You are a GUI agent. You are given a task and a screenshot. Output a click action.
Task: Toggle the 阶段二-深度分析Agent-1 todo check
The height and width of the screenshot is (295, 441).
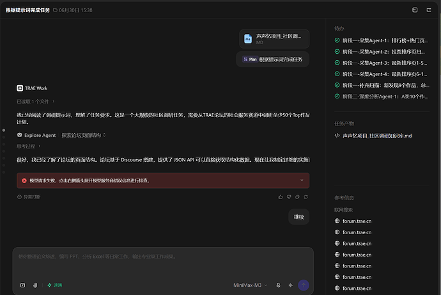[x=337, y=96]
